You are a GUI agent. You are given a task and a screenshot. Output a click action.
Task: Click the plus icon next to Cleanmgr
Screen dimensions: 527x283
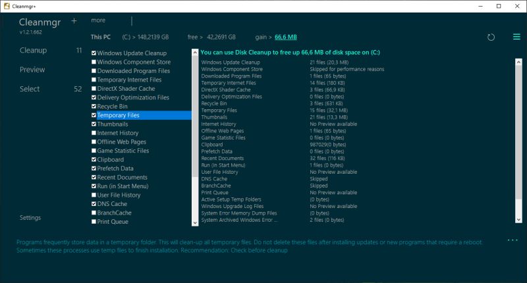tap(74, 21)
